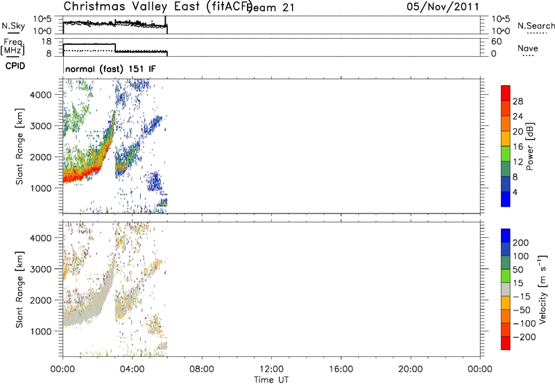555x384 pixels.
Task: Click the blue bottom of power colorbar
Action: coord(506,199)
